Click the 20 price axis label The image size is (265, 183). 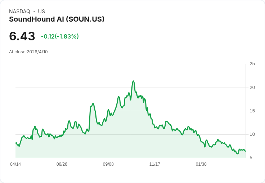point(252,88)
